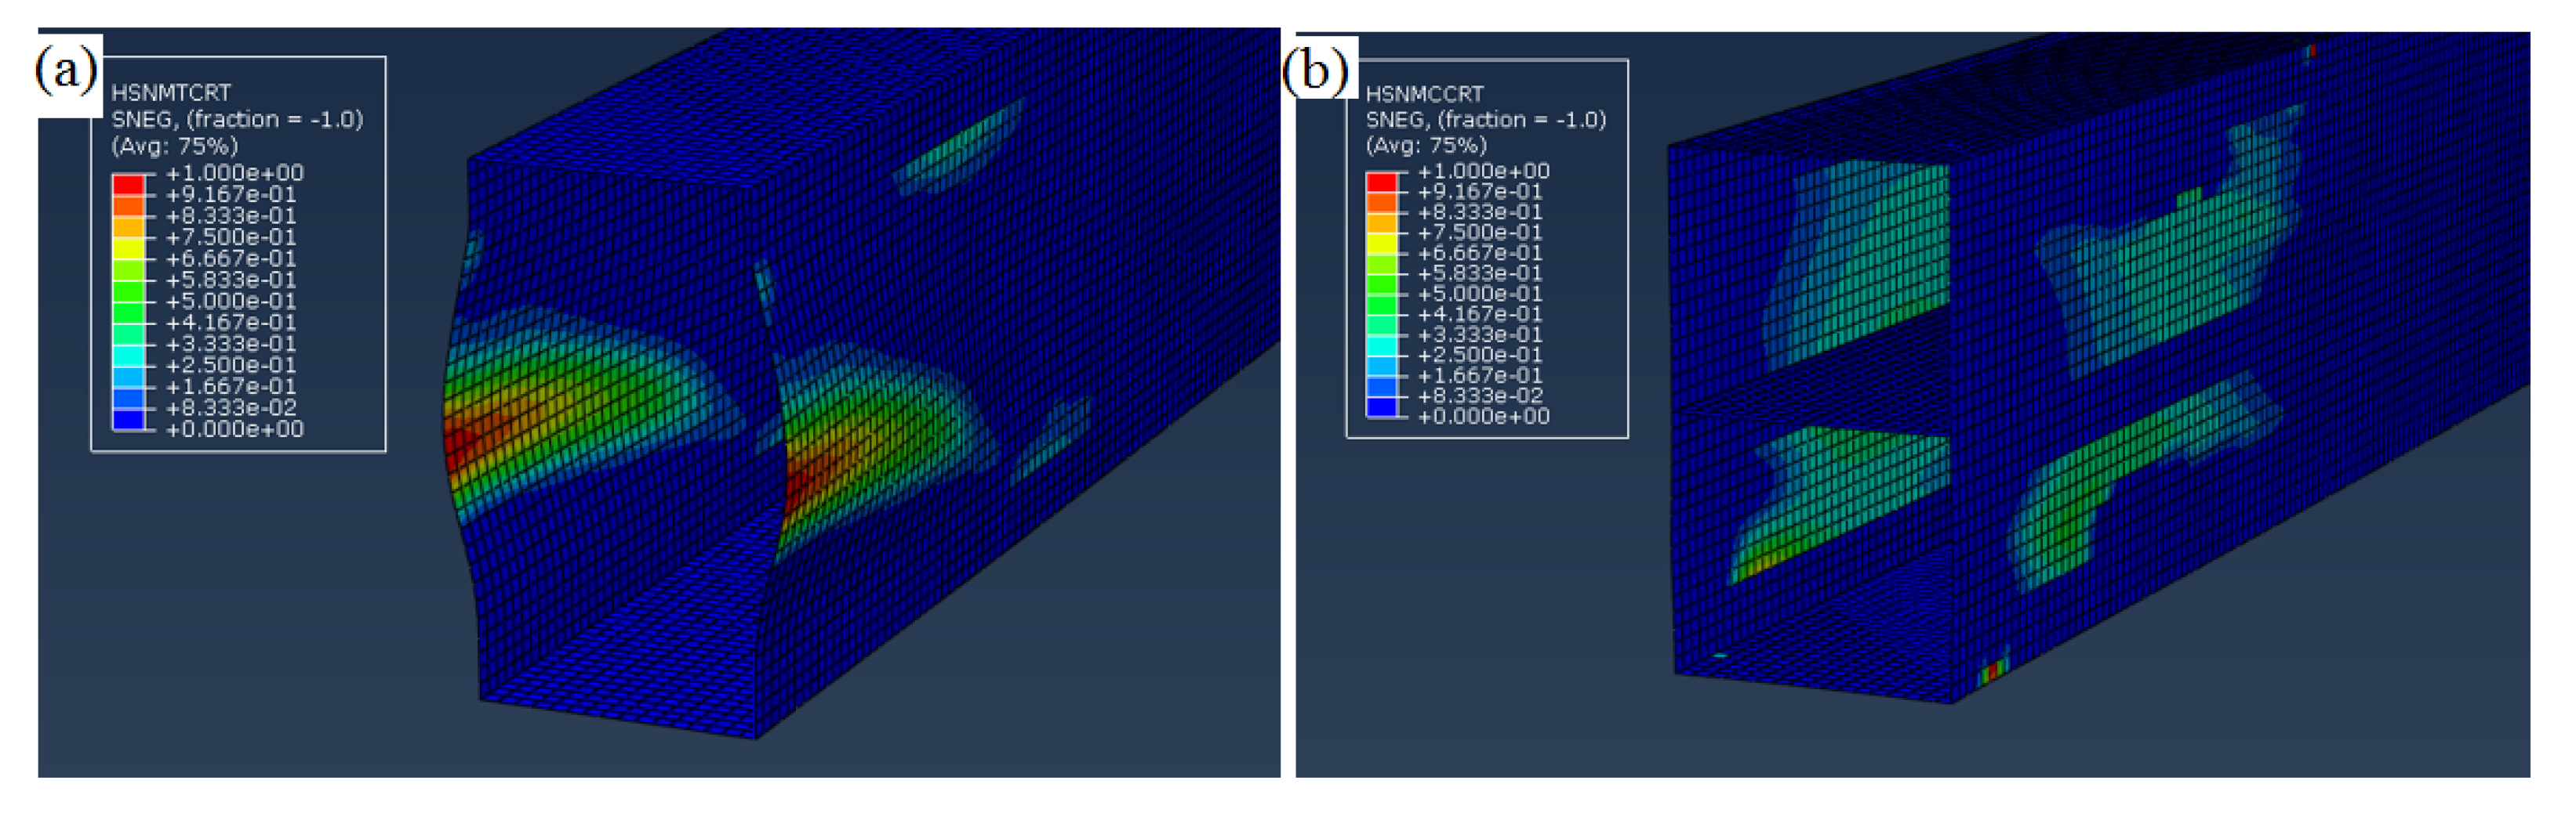The width and height of the screenshot is (2576, 820).
Task: Click the (b) panel label
Action: pos(1317,70)
